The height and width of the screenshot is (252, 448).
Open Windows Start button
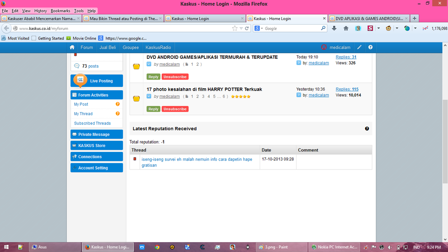(6, 247)
